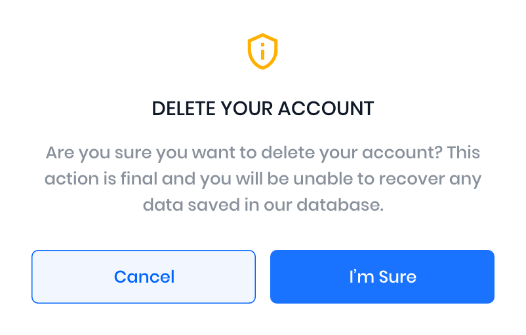Click the first line starting "Are you sure"
Screen dimensions: 526x335
pyautogui.click(x=262, y=153)
